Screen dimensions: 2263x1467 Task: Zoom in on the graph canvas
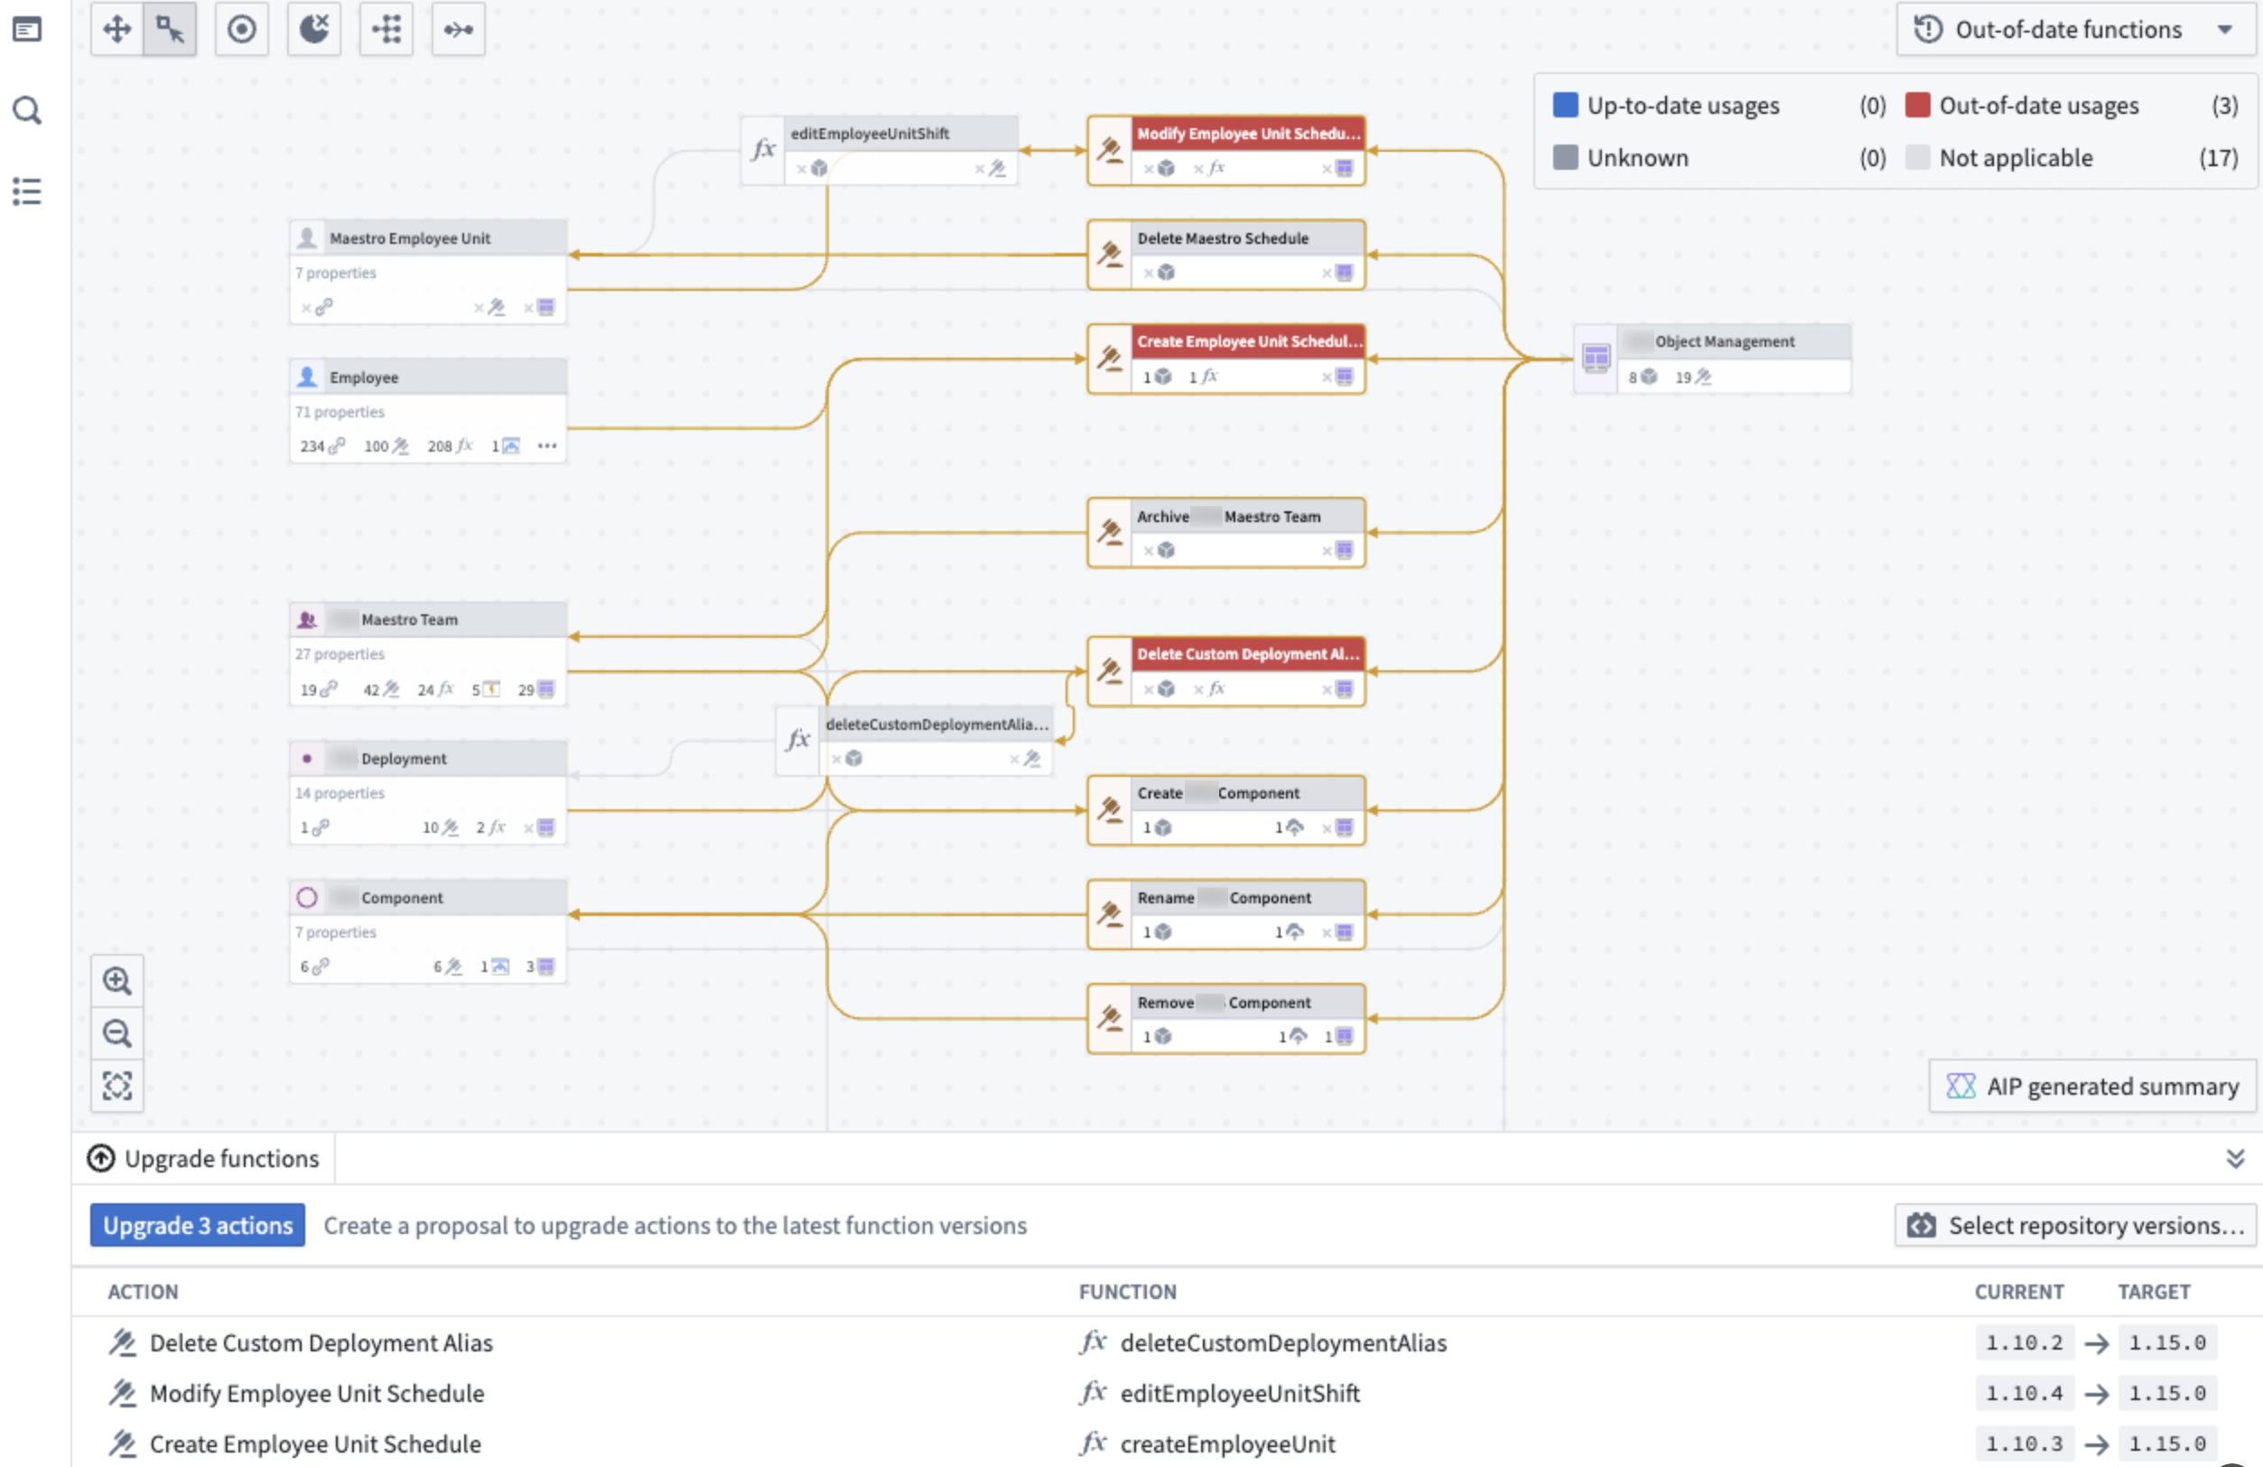(117, 980)
